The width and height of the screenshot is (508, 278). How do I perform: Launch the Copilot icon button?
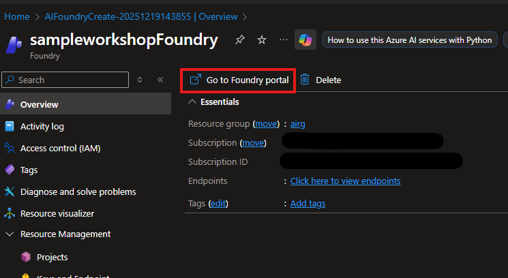(x=305, y=40)
